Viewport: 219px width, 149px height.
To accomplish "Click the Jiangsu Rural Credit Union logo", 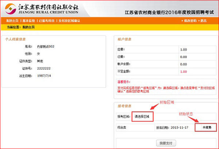I will coord(42,9).
